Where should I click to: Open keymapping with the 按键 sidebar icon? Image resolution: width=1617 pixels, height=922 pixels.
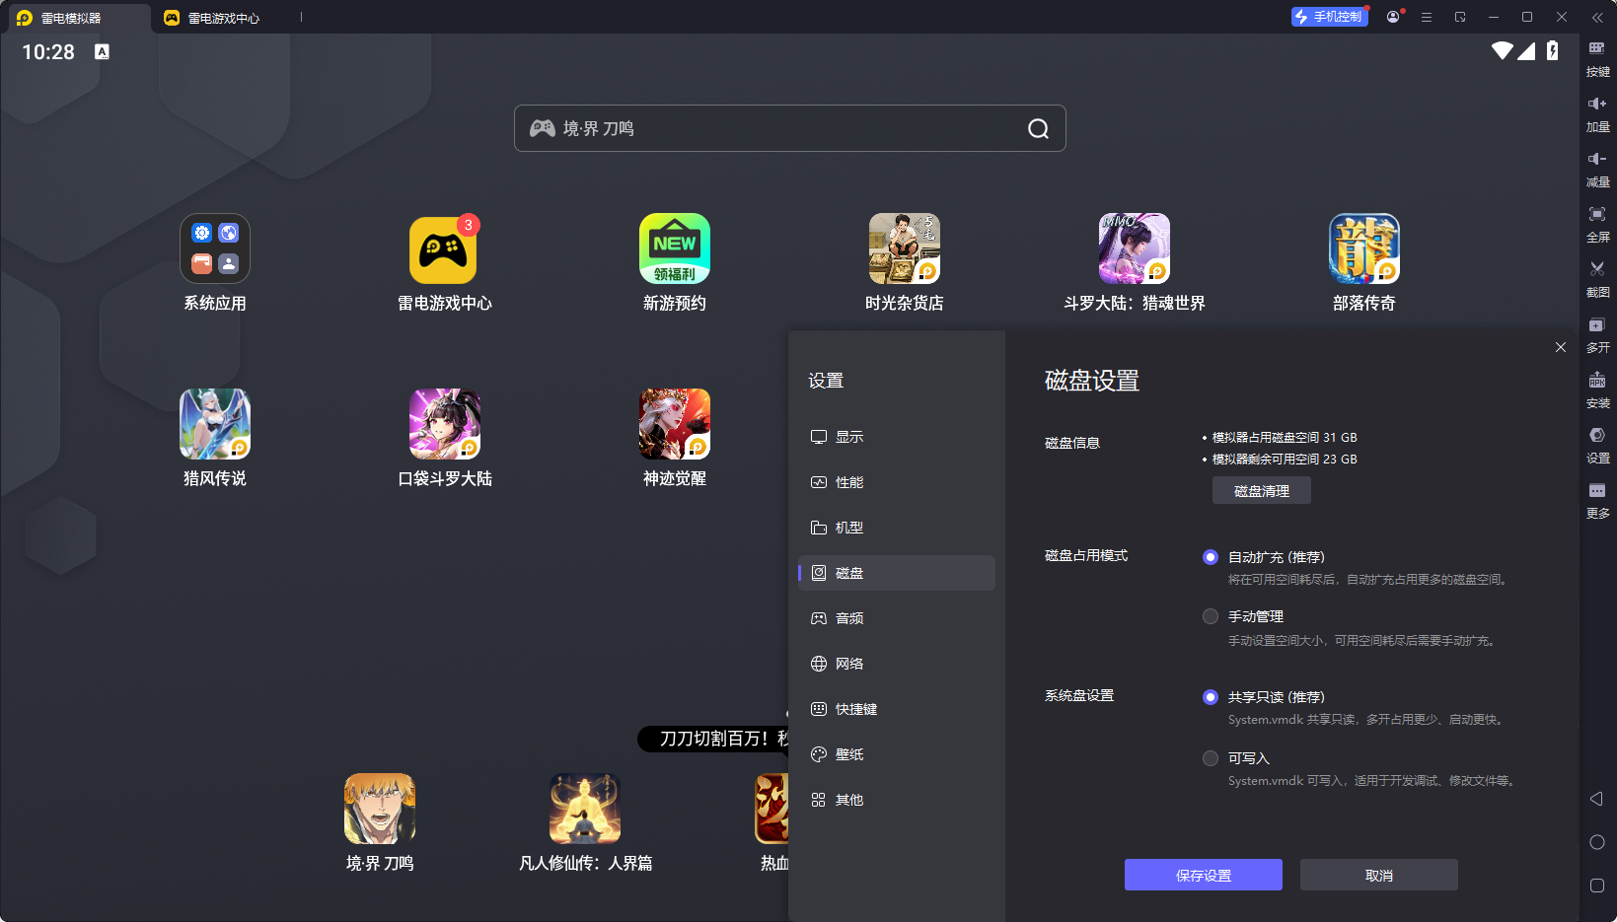[x=1598, y=60]
